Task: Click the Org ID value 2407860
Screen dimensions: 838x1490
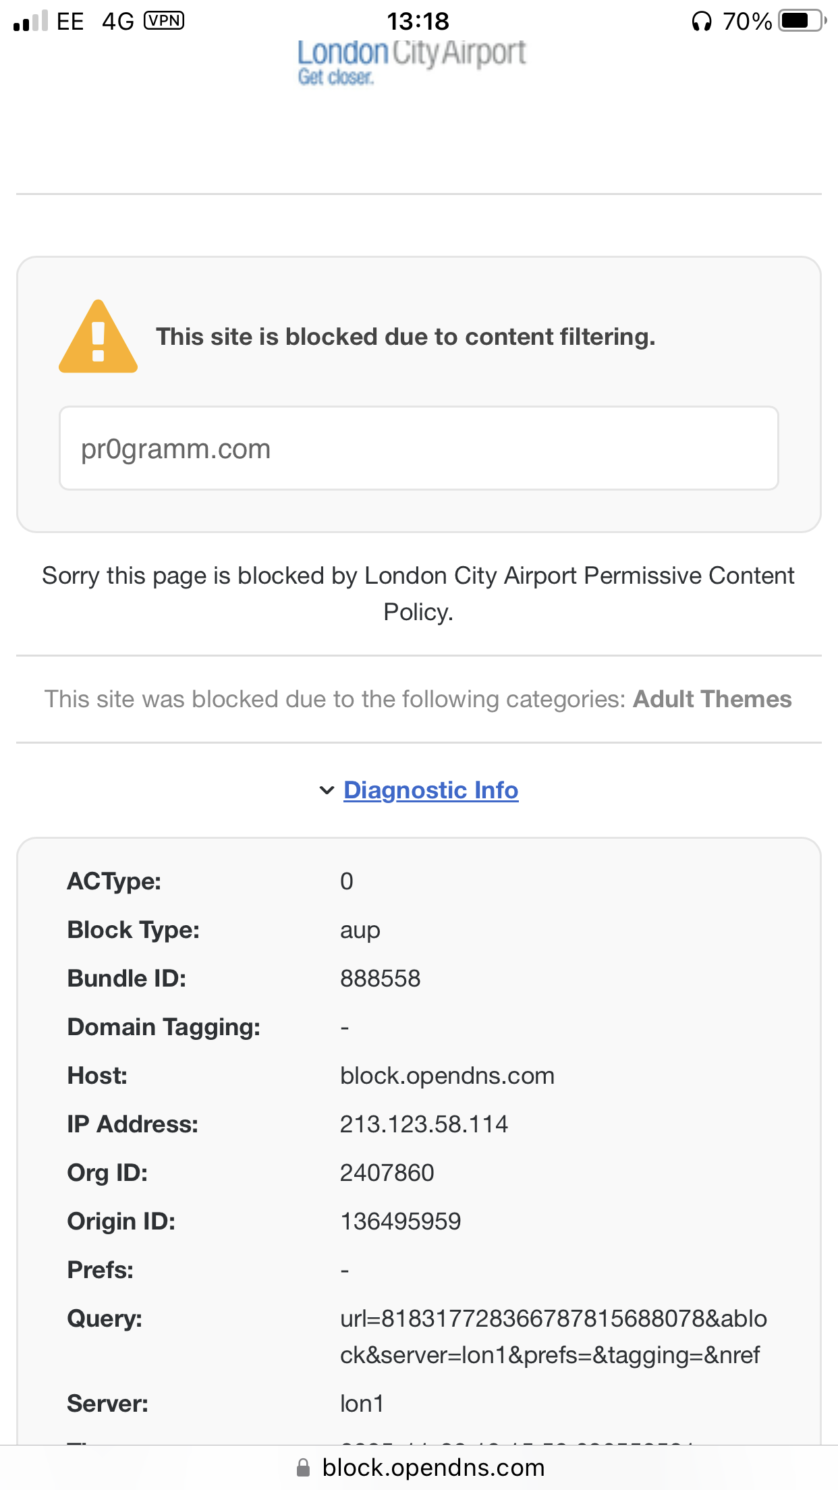Action: tap(387, 1173)
